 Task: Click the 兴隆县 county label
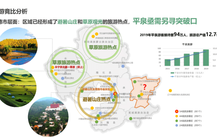tap(108, 123)
